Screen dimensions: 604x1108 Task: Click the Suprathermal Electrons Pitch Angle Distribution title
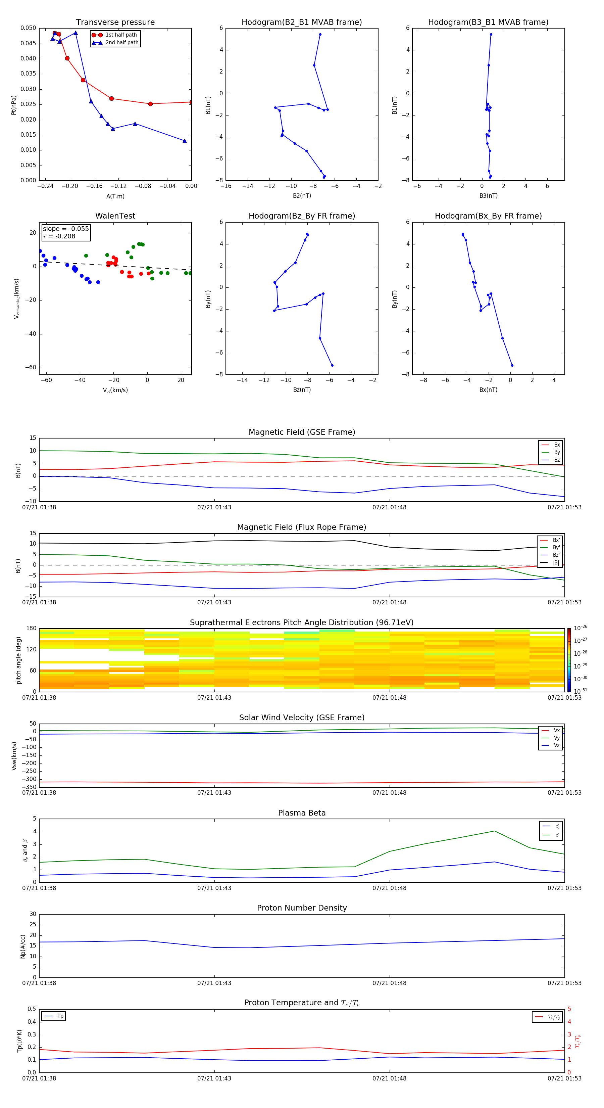click(302, 622)
